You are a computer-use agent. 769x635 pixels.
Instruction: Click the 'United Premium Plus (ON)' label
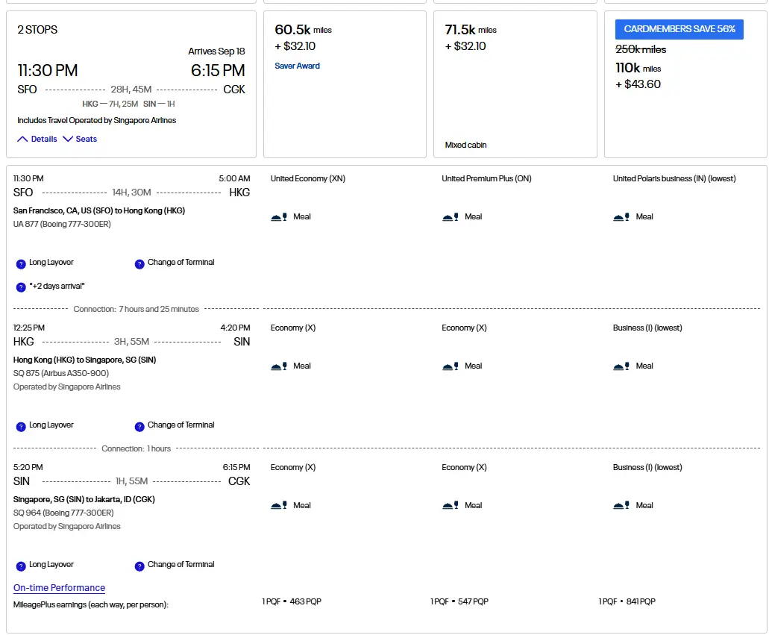coord(486,178)
